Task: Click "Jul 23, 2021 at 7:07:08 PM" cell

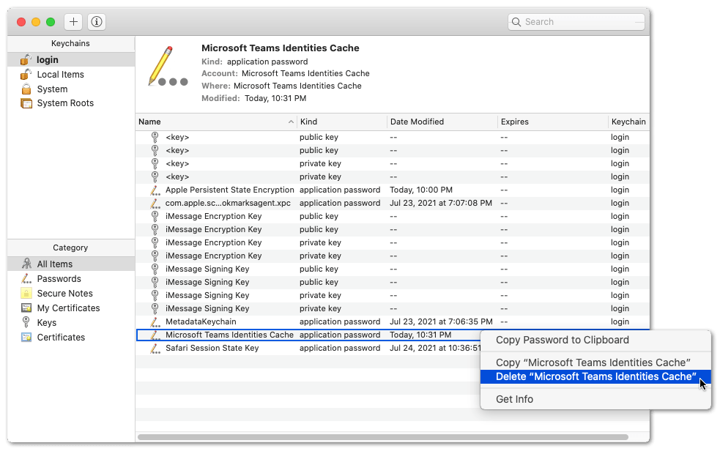Action: click(441, 203)
